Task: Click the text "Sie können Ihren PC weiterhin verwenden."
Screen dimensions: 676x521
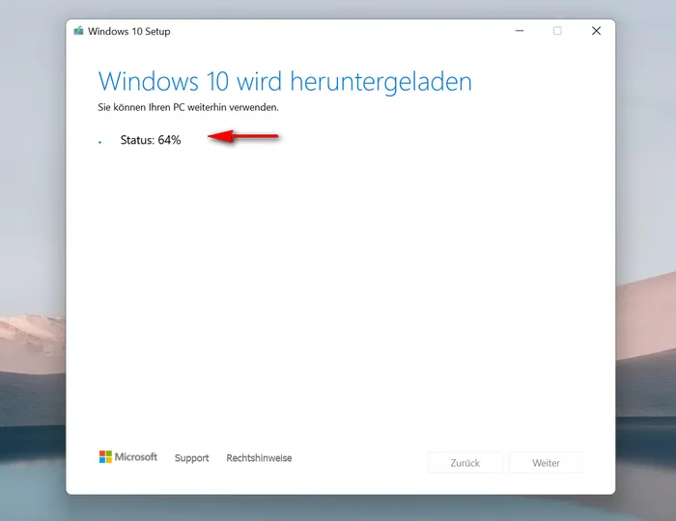Action: click(188, 107)
